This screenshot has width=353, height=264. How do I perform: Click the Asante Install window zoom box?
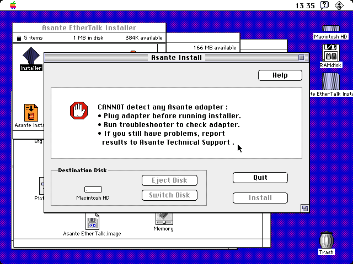(x=301, y=57)
